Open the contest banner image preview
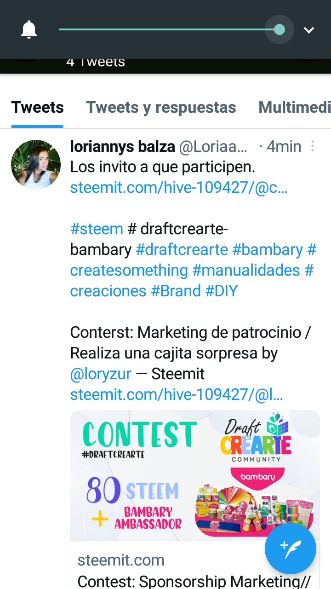The height and width of the screenshot is (589, 331). click(195, 475)
